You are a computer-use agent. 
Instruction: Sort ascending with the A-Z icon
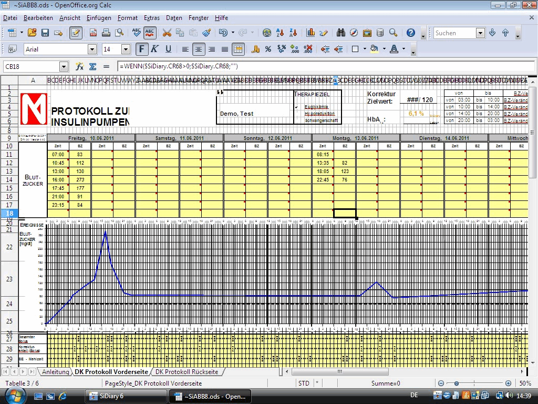click(281, 33)
